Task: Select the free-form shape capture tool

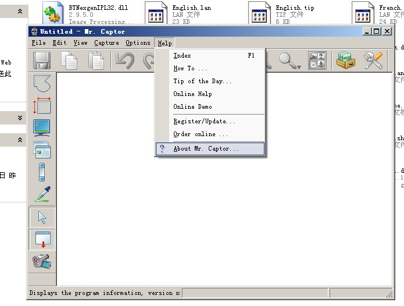Action: tap(42, 83)
